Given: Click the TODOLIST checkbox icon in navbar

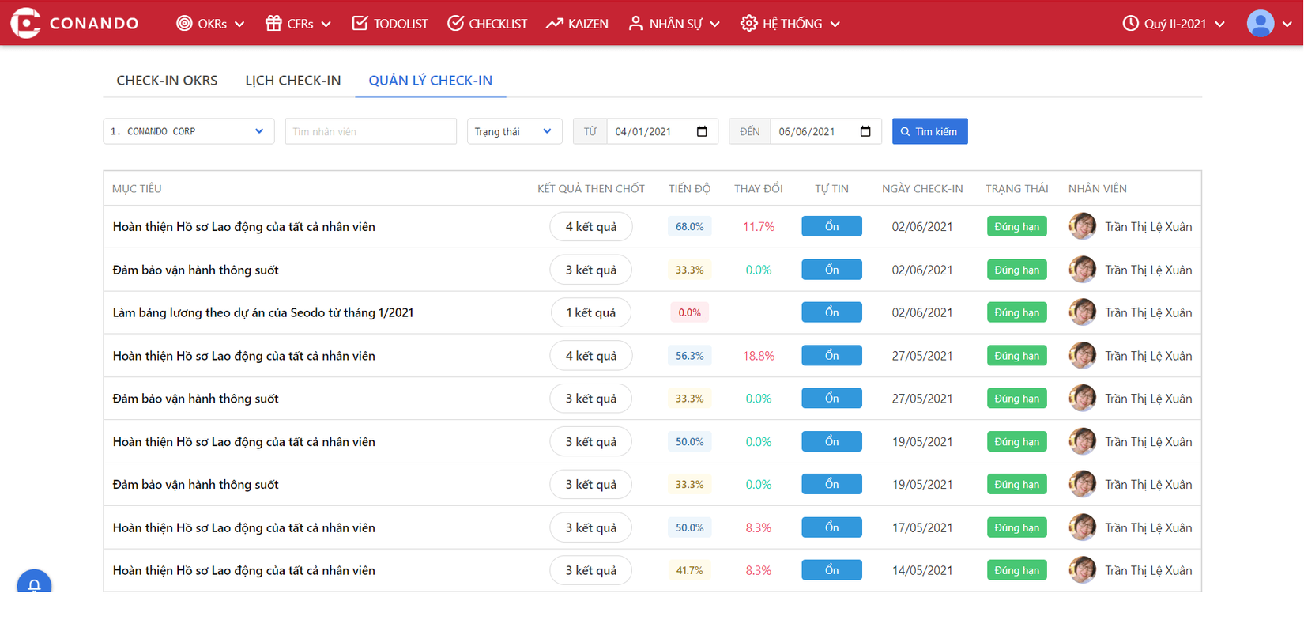Looking at the screenshot, I should tap(360, 24).
